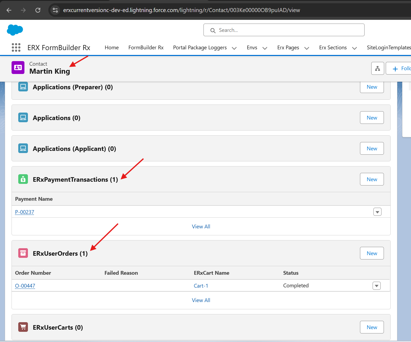411x342 pixels.
Task: Open the Portal Package Loggers tab
Action: (x=200, y=47)
